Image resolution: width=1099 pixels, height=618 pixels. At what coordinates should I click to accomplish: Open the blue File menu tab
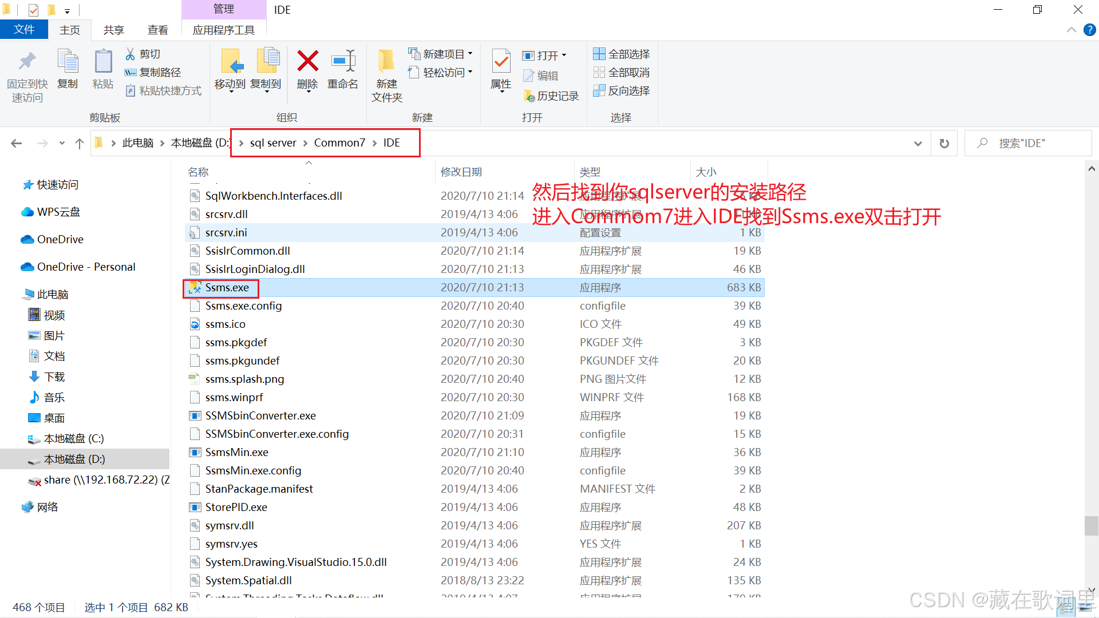click(23, 30)
